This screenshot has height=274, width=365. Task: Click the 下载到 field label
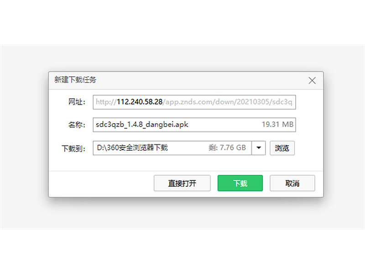point(73,148)
